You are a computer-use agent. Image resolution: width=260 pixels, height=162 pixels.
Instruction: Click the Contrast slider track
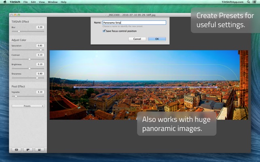tap(28, 59)
